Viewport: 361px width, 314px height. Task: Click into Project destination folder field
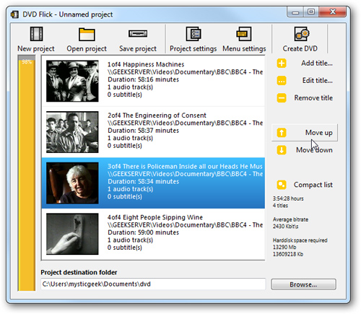(x=153, y=284)
